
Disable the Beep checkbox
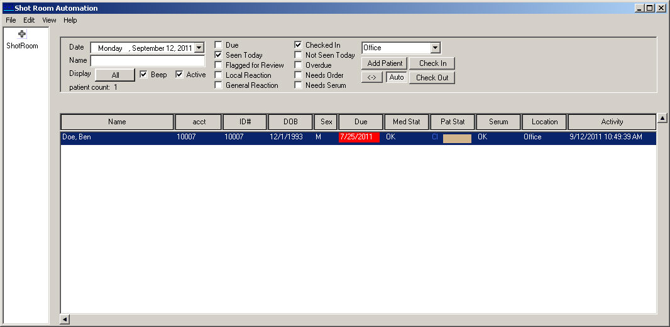pyautogui.click(x=143, y=75)
